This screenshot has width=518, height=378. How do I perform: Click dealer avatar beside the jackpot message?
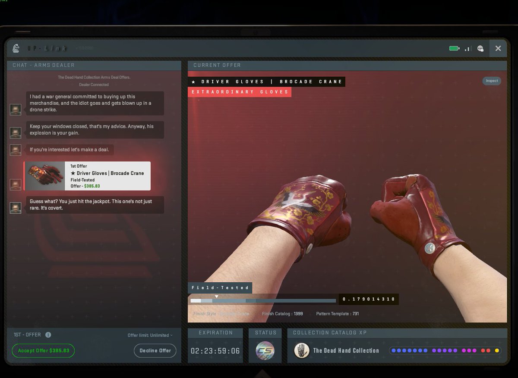tap(16, 208)
